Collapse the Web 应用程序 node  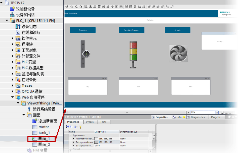click(12, 97)
